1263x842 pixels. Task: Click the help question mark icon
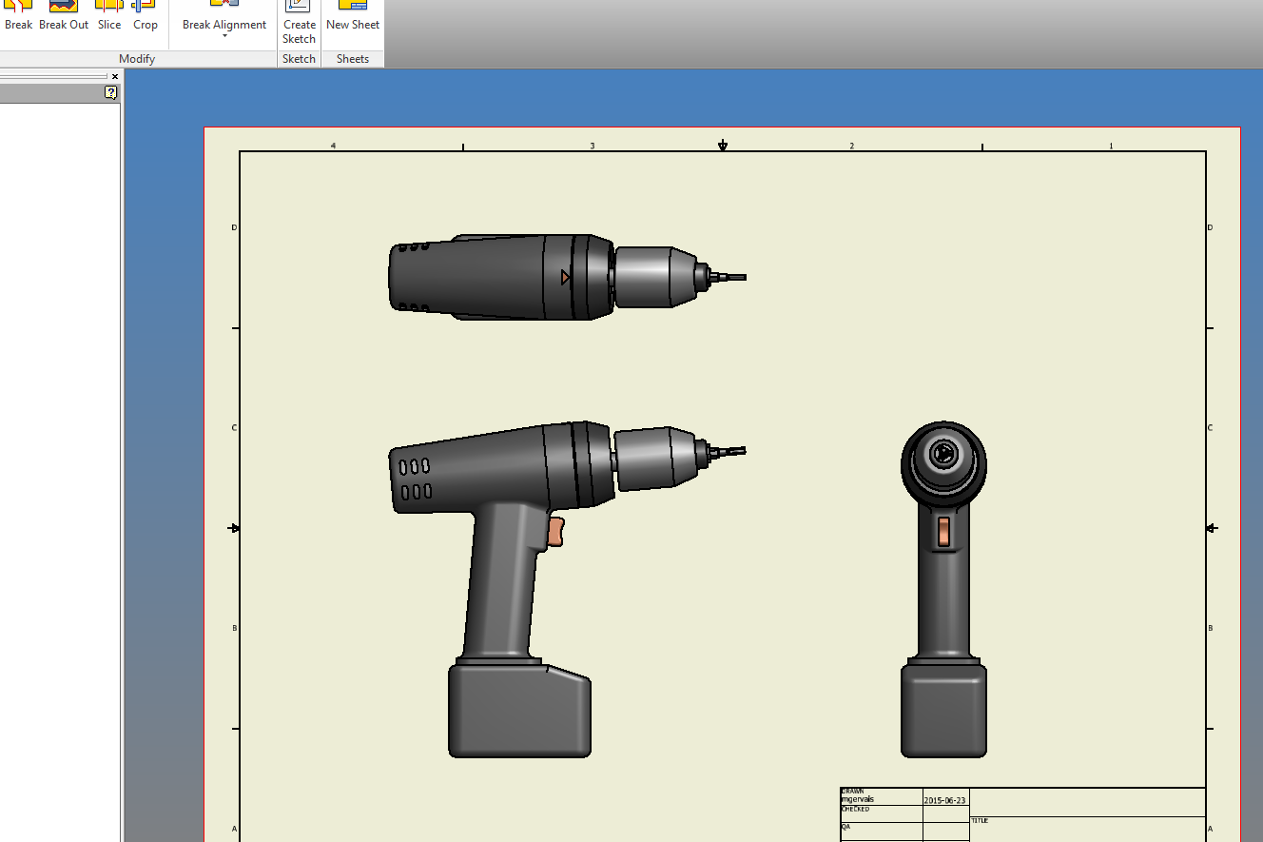111,92
